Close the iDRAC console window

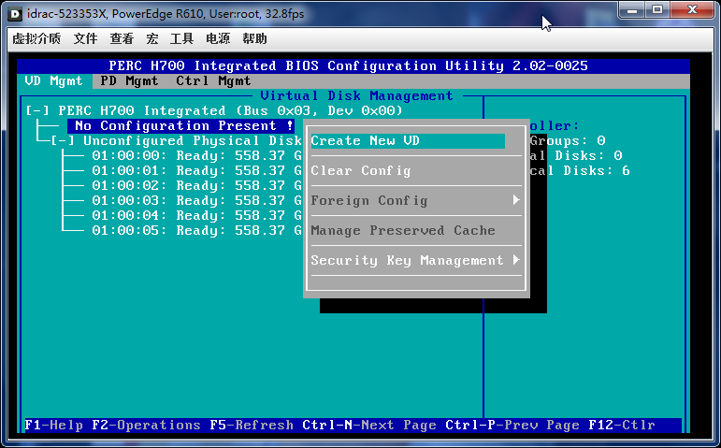(x=692, y=9)
